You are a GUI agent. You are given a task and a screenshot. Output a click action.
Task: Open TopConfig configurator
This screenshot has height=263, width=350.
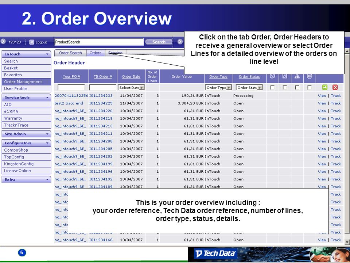pos(26,157)
